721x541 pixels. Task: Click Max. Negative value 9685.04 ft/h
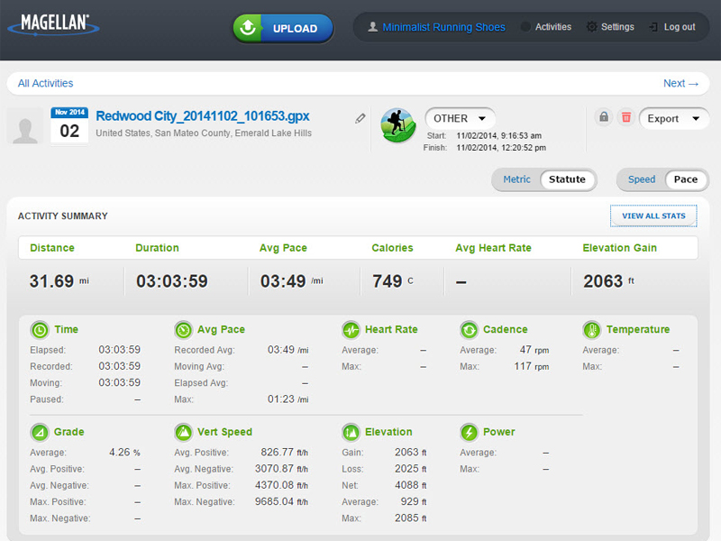pyautogui.click(x=281, y=502)
